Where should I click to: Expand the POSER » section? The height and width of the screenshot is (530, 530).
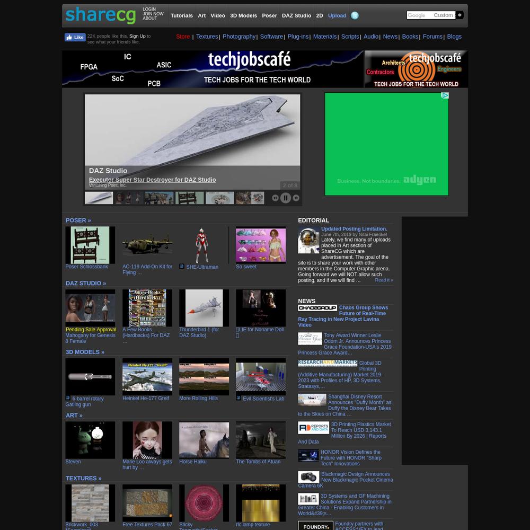78,220
